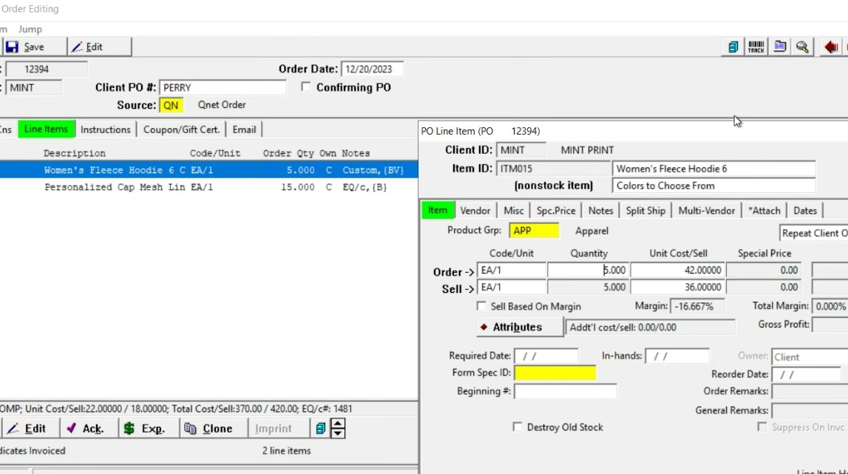The image size is (848, 474).
Task: Toggle the Confirming PO checkbox
Action: [x=306, y=87]
